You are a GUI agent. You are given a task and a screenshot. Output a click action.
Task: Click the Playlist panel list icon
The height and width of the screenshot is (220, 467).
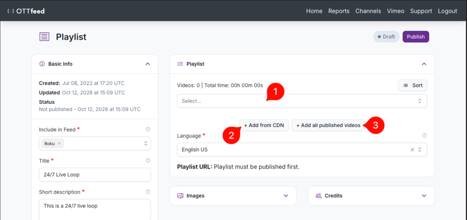click(180, 64)
